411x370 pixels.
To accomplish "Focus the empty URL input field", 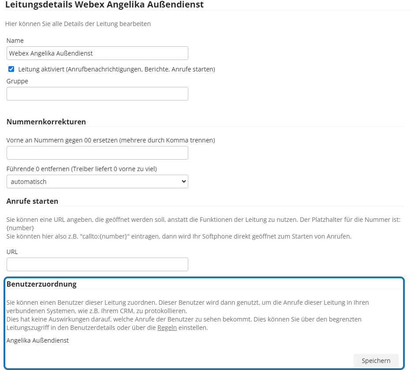I will (97, 265).
